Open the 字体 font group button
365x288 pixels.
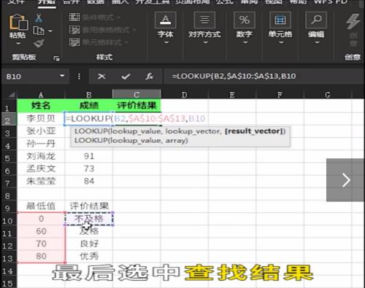(x=166, y=28)
